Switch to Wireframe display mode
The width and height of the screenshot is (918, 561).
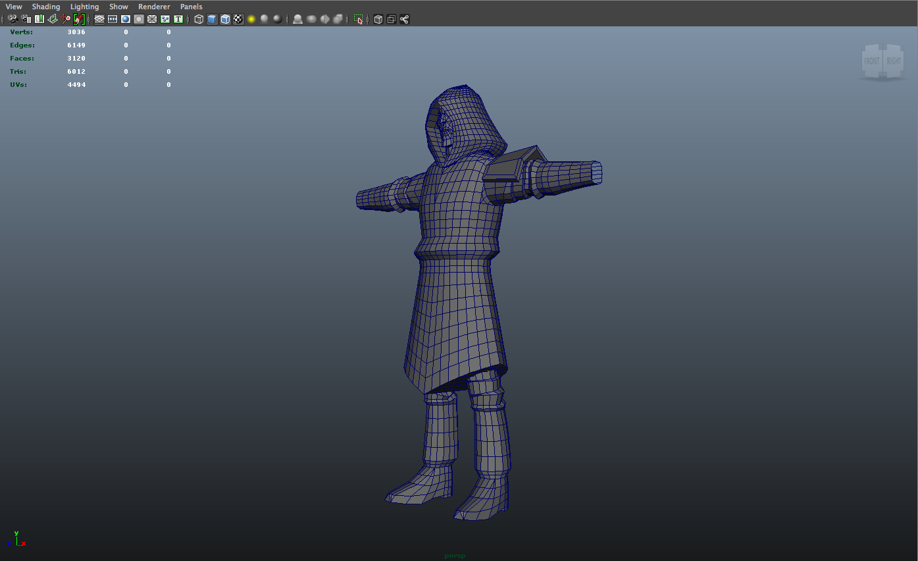point(199,19)
